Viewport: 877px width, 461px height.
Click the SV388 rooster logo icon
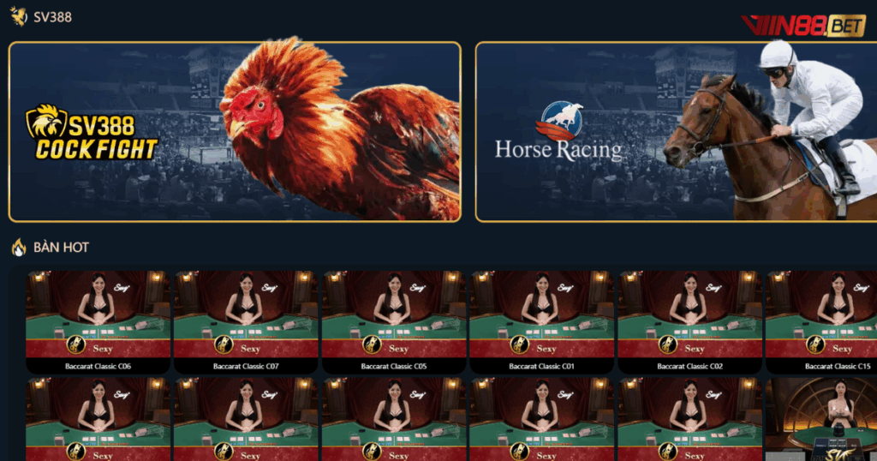pyautogui.click(x=19, y=17)
